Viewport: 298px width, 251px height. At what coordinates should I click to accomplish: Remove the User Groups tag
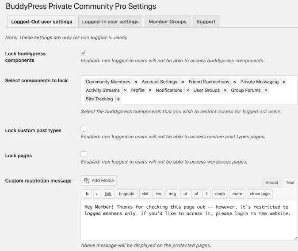pos(225,90)
